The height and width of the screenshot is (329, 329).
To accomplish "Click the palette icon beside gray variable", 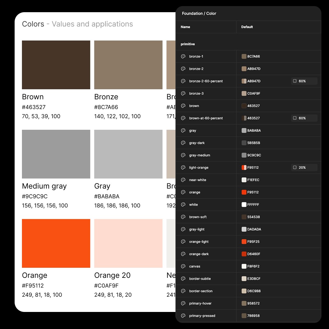I will (183, 130).
